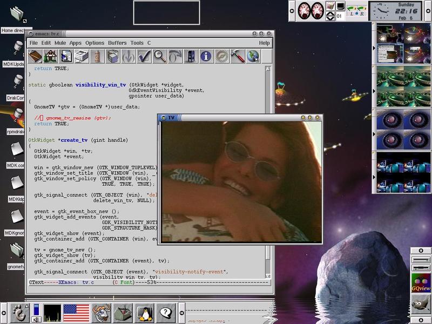
Task: Open the Edit menu in XEmacs
Action: pos(46,43)
